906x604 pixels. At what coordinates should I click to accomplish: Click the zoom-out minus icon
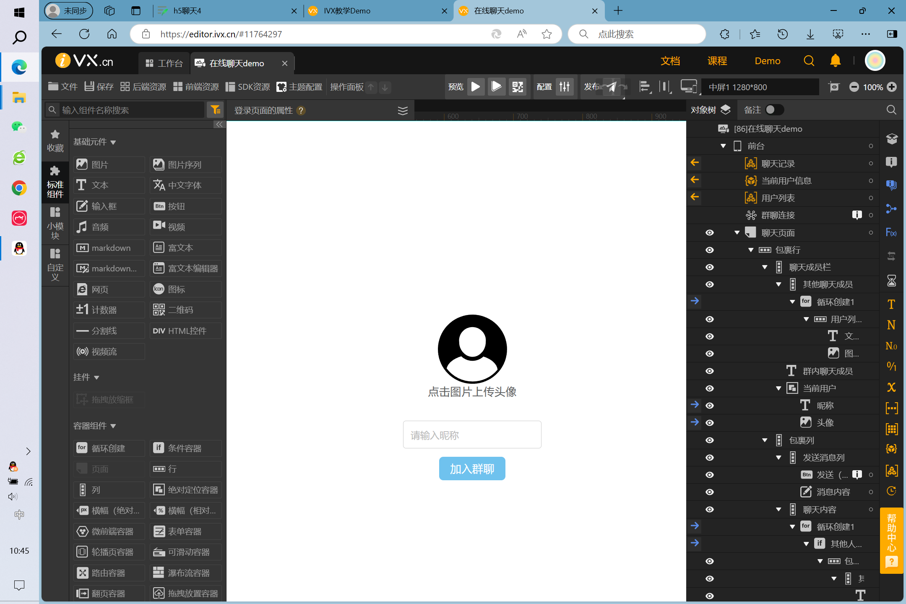[854, 87]
